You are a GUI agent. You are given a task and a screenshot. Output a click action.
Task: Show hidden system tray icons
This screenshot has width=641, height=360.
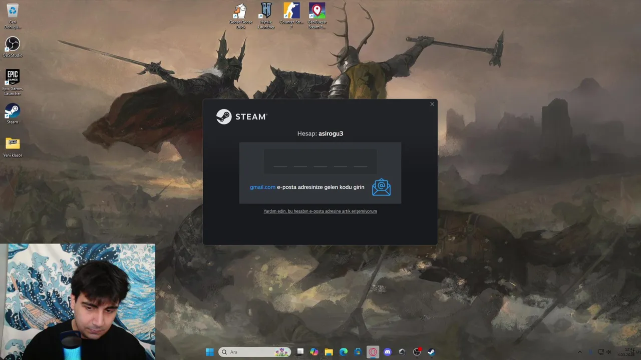click(x=580, y=352)
